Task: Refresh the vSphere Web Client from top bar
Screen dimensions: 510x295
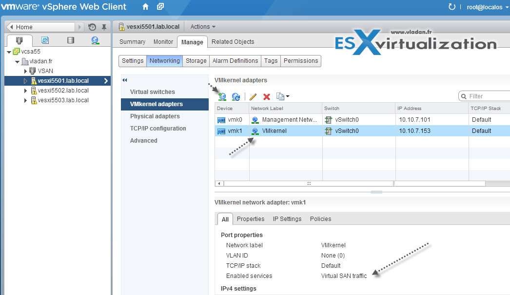Action: 452,7
